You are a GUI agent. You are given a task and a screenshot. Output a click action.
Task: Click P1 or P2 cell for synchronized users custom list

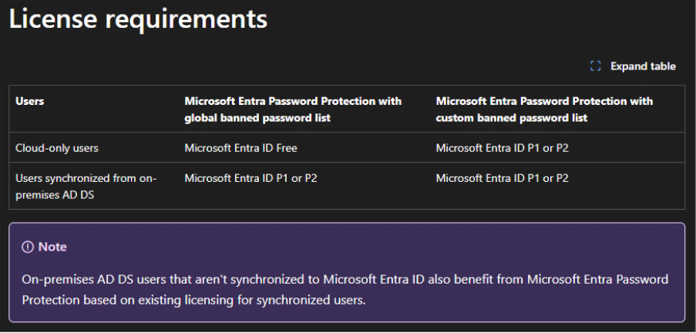[x=502, y=178]
